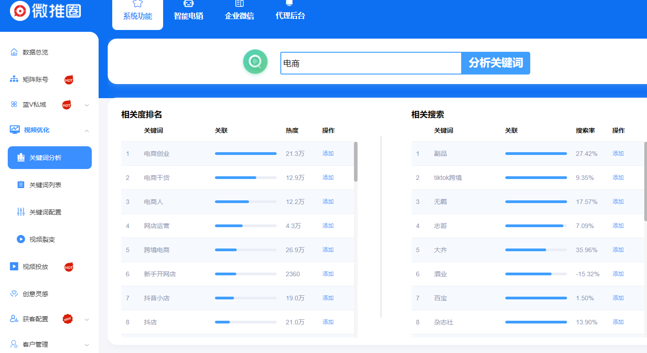Expand the 获客配置 submenu chevron
647x353 pixels.
coord(87,320)
